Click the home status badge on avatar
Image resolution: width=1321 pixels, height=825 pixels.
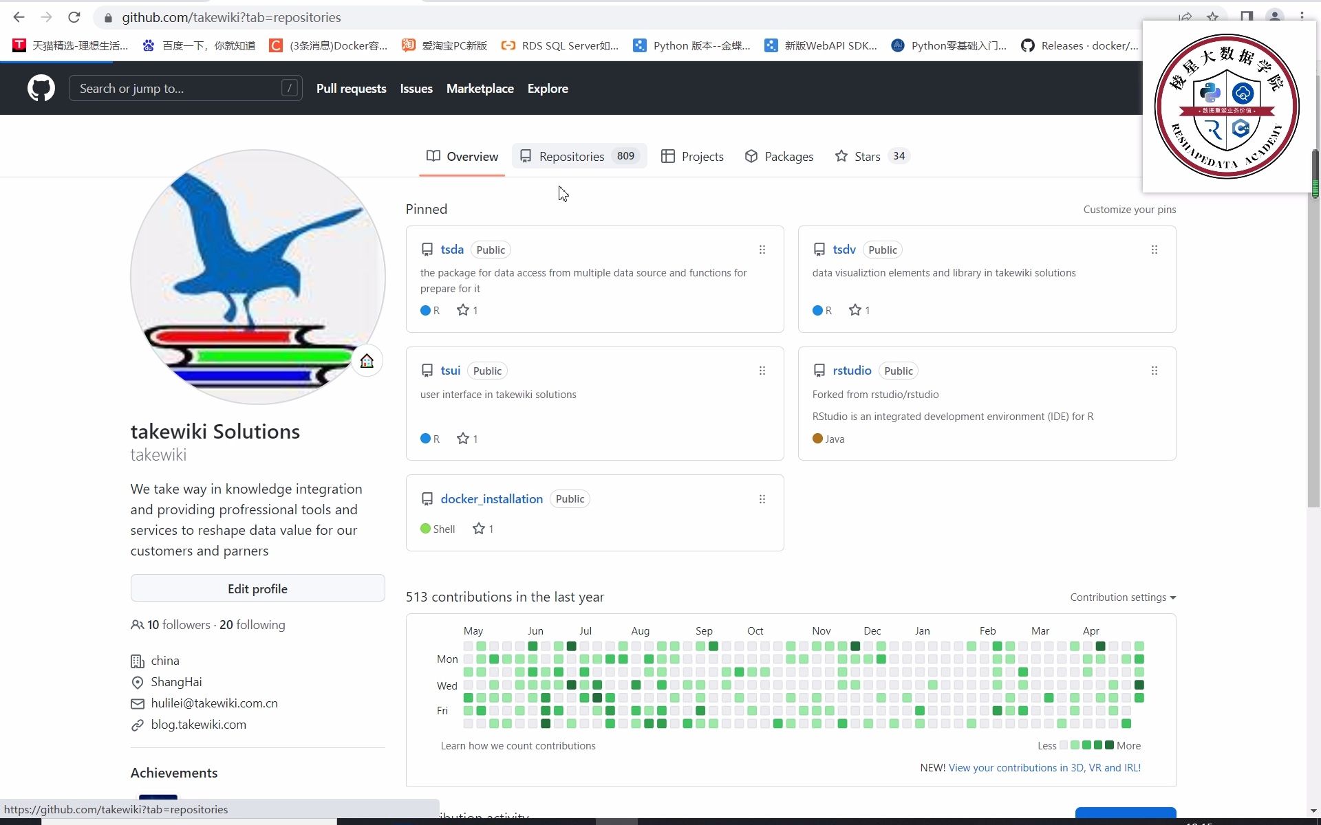367,361
